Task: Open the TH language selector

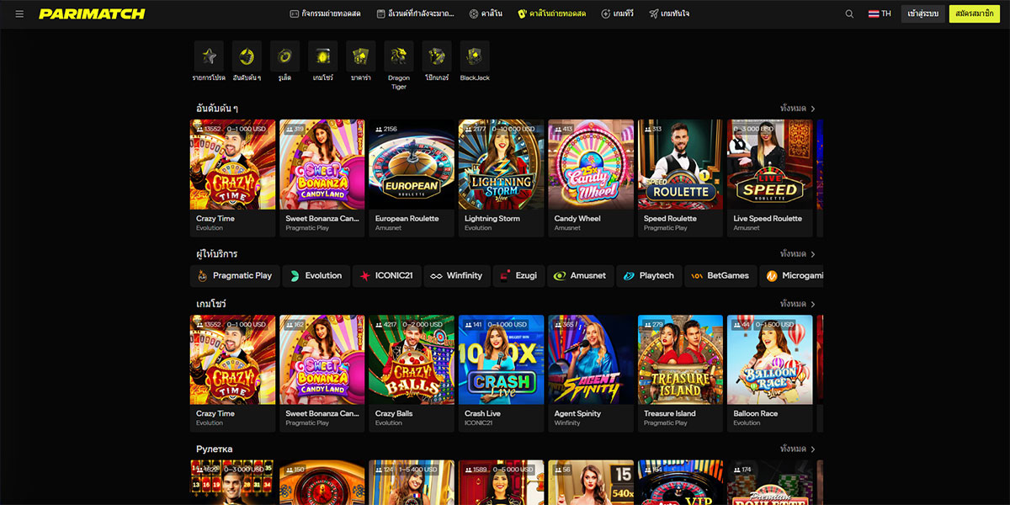Action: (x=880, y=14)
